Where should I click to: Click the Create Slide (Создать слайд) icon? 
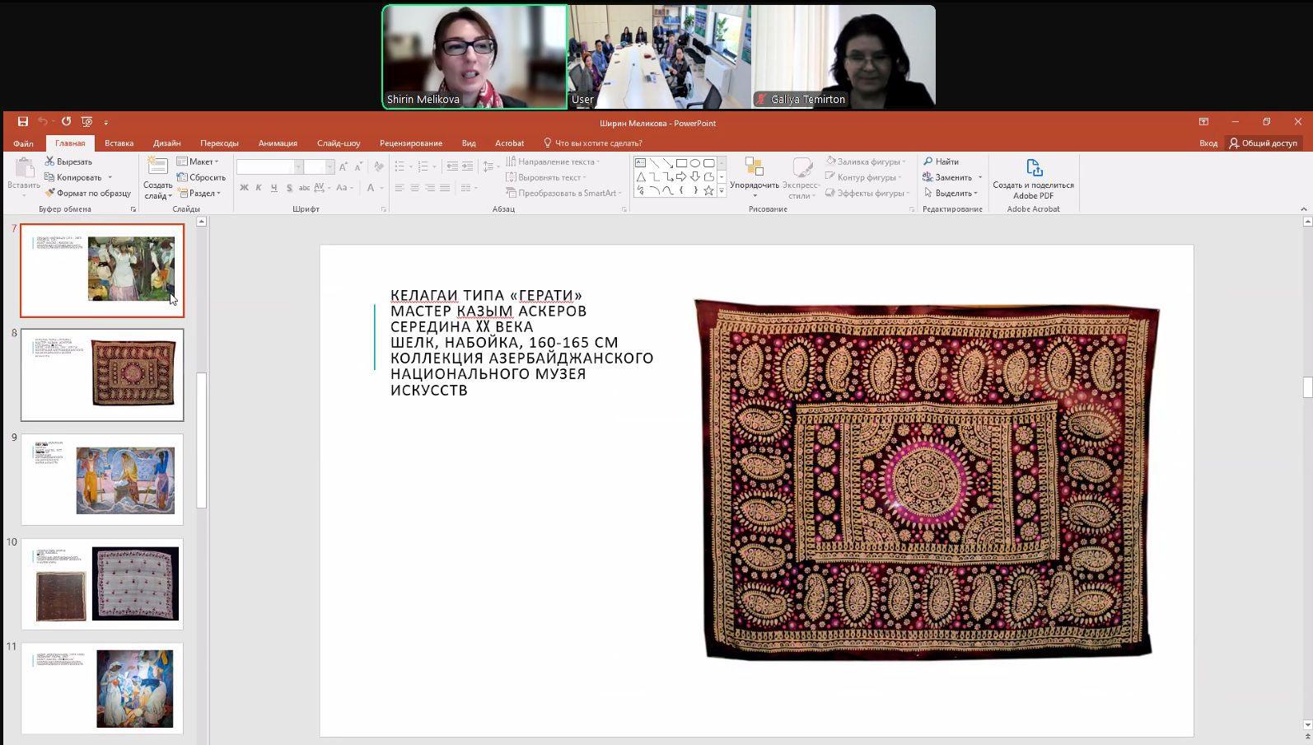[x=157, y=168]
